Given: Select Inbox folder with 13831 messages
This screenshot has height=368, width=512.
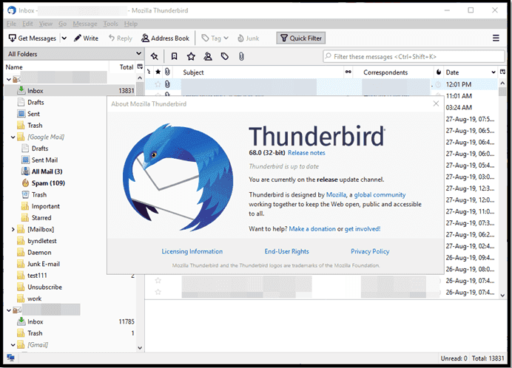Looking at the screenshot, I should (70, 91).
